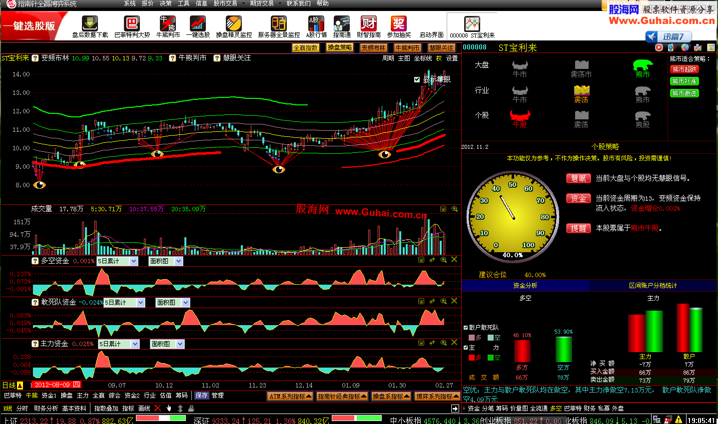Open A股行情 market icon

316,24
